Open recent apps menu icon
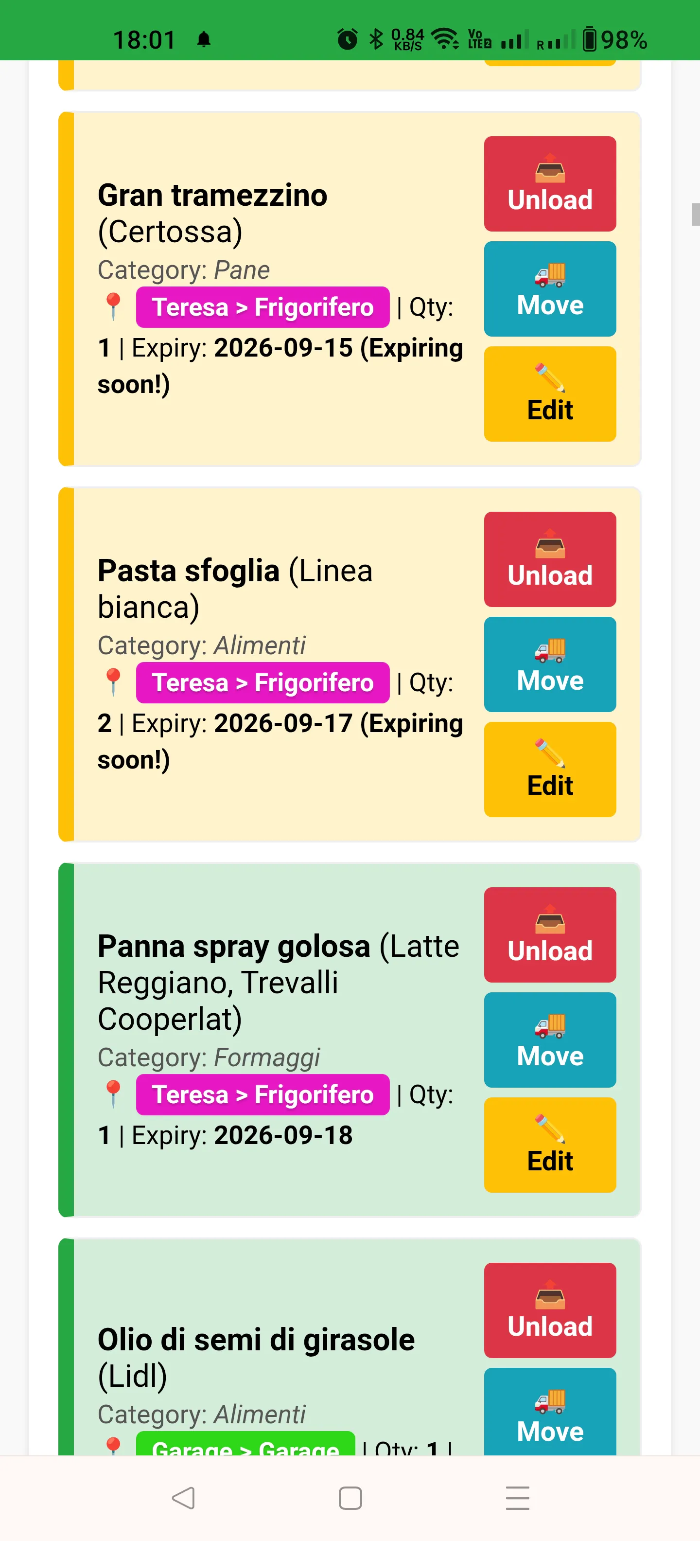The width and height of the screenshot is (700, 1541). (518, 1498)
